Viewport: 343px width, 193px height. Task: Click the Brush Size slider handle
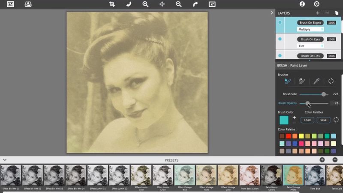(x=324, y=94)
